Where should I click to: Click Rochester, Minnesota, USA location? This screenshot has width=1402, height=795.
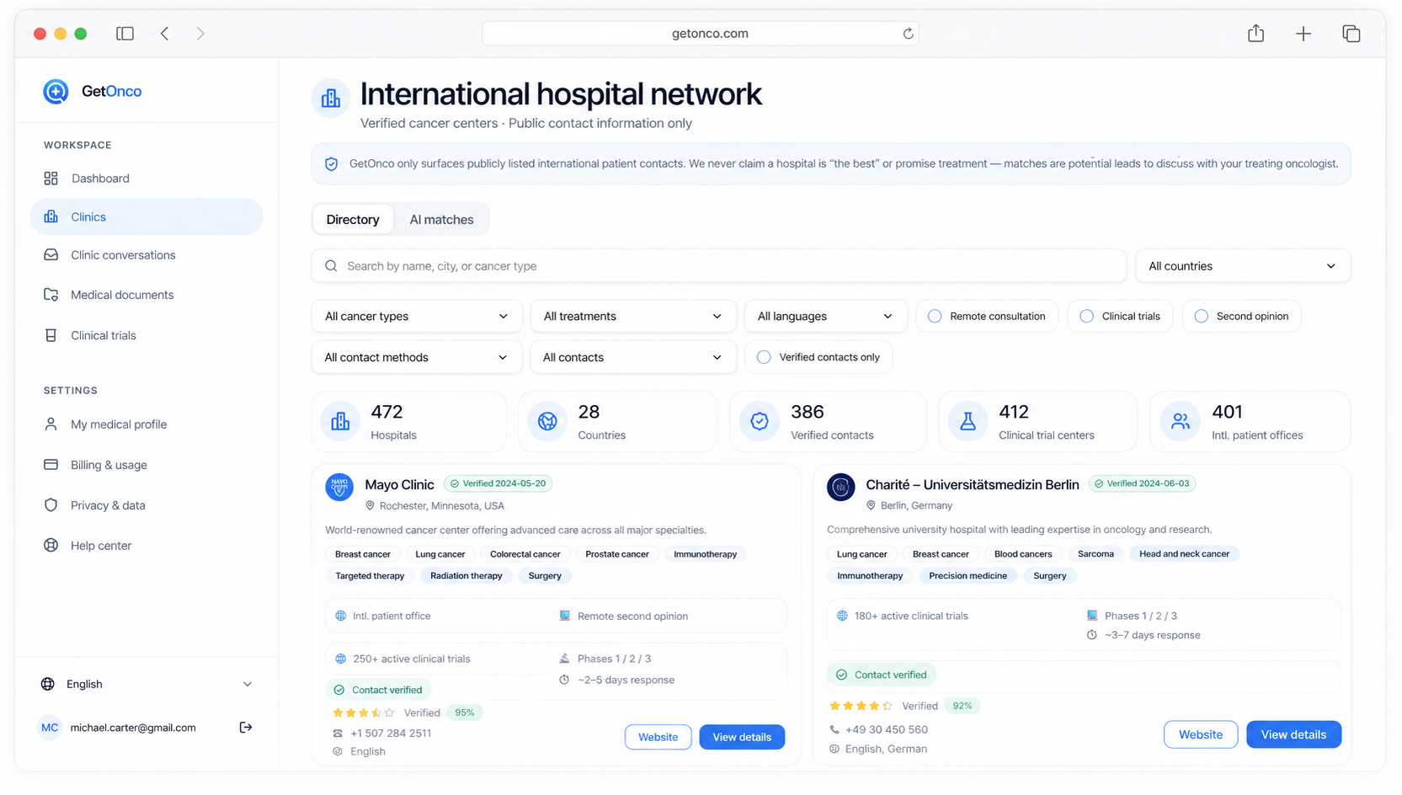[442, 506]
